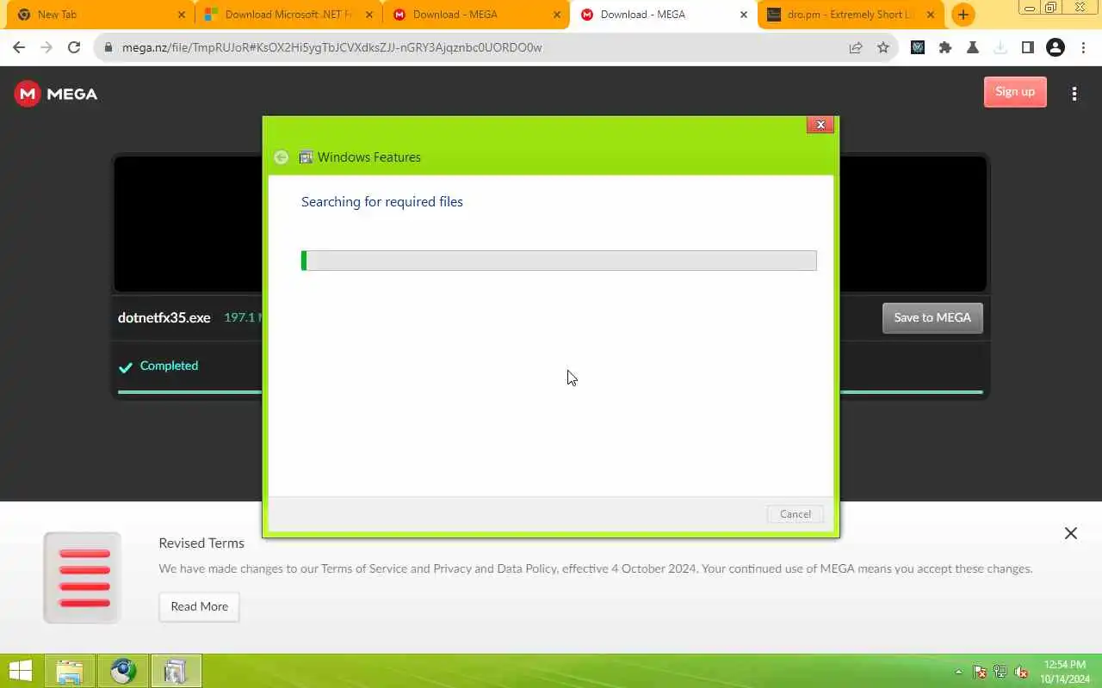Image resolution: width=1102 pixels, height=688 pixels.
Task: Click the Windows Features taskbar icon
Action: click(x=176, y=671)
